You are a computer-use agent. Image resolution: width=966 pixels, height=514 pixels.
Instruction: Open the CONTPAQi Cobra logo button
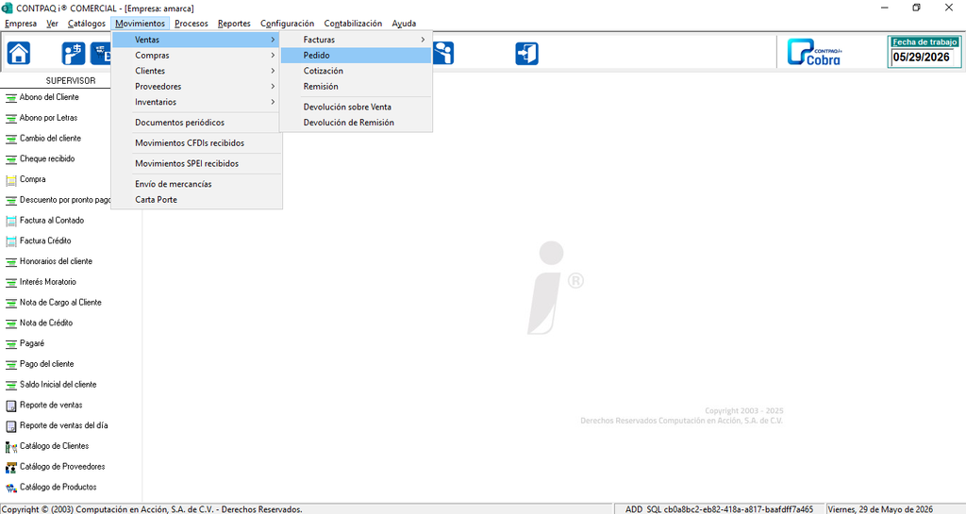pos(815,52)
